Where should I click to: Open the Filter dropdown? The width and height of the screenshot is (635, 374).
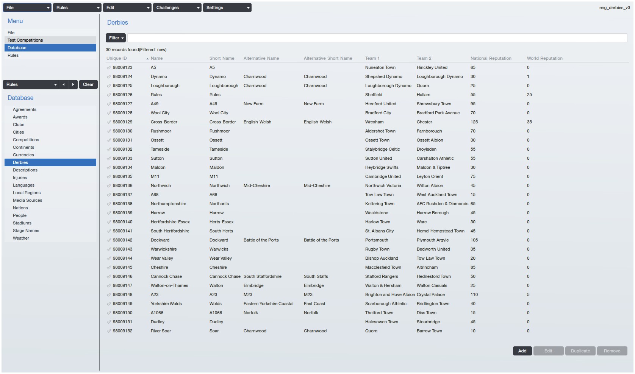(116, 38)
